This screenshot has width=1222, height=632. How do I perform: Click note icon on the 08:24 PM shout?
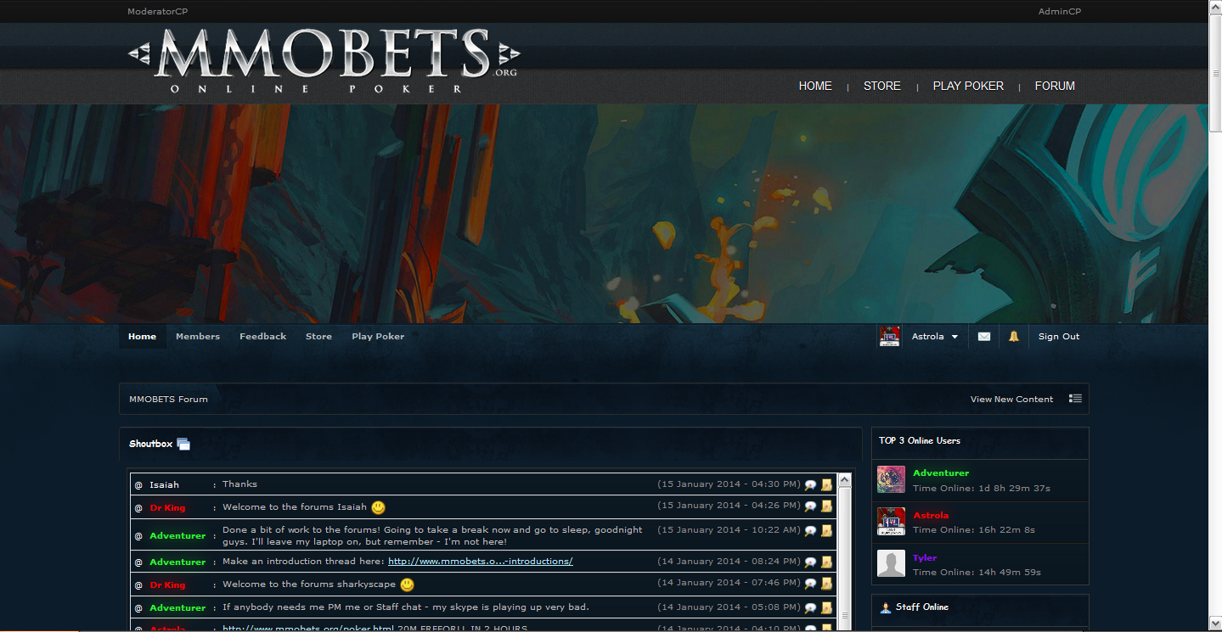click(826, 562)
